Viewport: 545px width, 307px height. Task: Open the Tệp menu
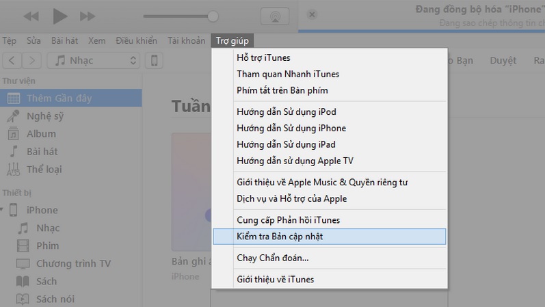tap(10, 40)
